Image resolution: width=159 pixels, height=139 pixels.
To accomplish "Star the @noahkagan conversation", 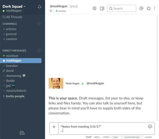I will [51, 11].
